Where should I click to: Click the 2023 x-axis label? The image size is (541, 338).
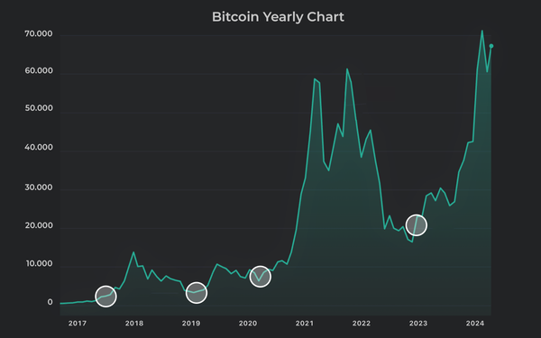click(418, 324)
